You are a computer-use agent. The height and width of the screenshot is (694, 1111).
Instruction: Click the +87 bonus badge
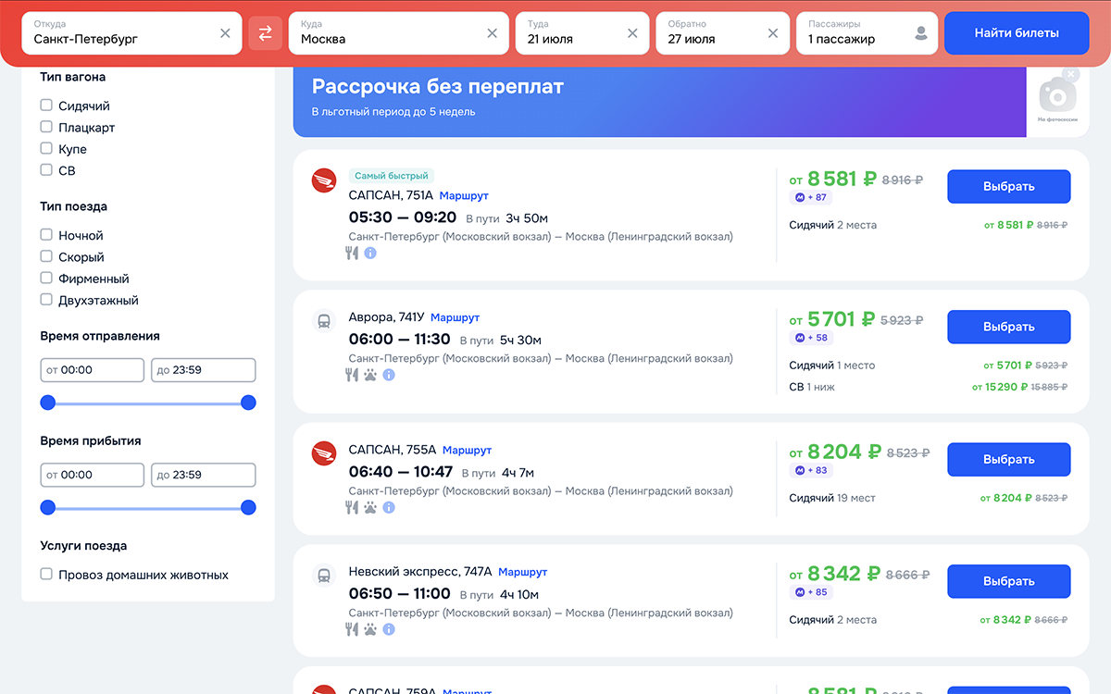coord(811,197)
